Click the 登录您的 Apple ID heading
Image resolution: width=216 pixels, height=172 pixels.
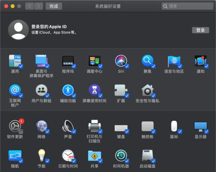(49, 27)
